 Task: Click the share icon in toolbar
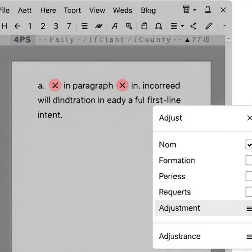coord(193,26)
